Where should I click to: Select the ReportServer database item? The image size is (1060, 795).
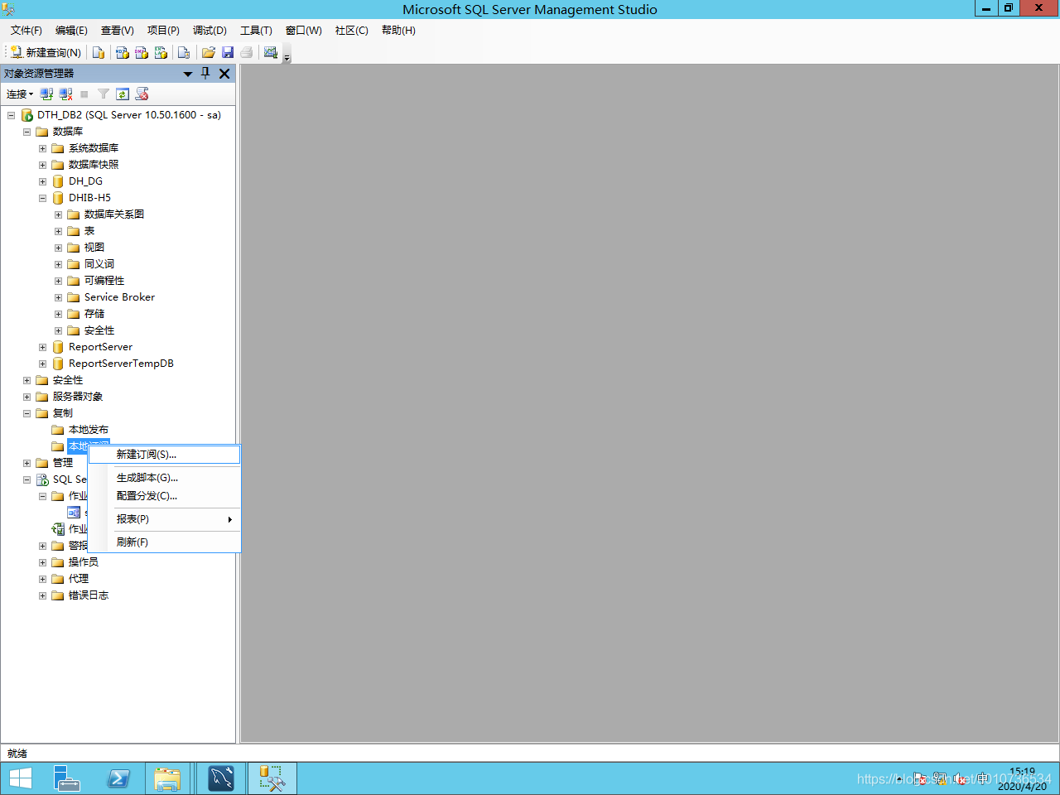coord(100,347)
